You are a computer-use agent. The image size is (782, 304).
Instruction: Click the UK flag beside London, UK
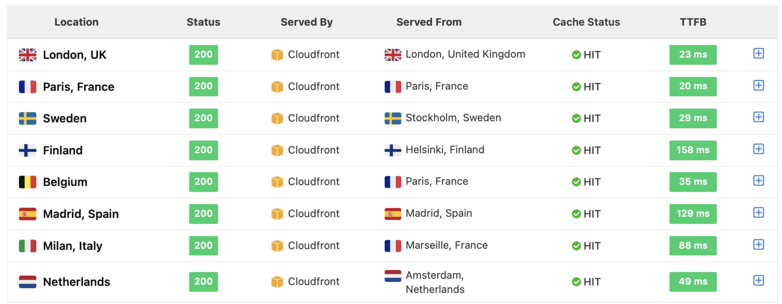[x=28, y=55]
